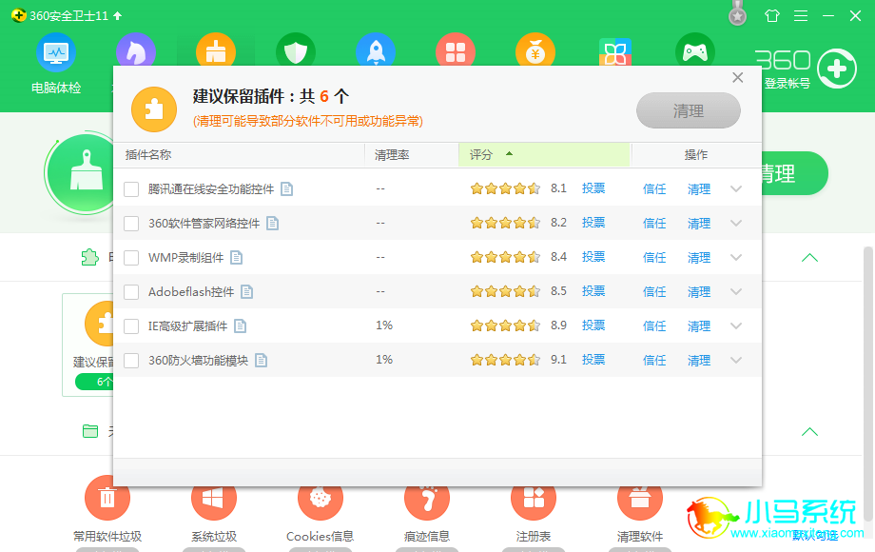Rate stars for 腾讯通在线安全功能控件
This screenshot has height=552, width=875.
pyautogui.click(x=505, y=188)
